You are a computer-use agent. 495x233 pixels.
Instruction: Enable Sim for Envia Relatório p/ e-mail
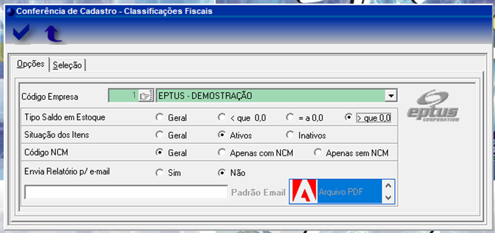coord(160,173)
